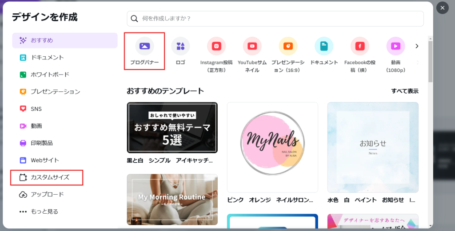Click the three dots icon beside もっと見る
Screen dimensions: 455x231
pyautogui.click(x=23, y=211)
